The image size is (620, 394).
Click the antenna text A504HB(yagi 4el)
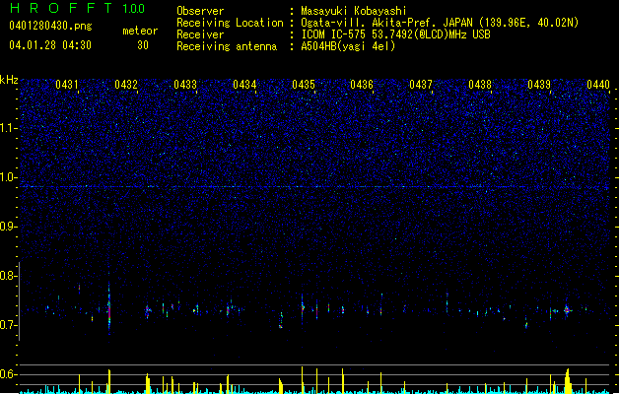[348, 46]
